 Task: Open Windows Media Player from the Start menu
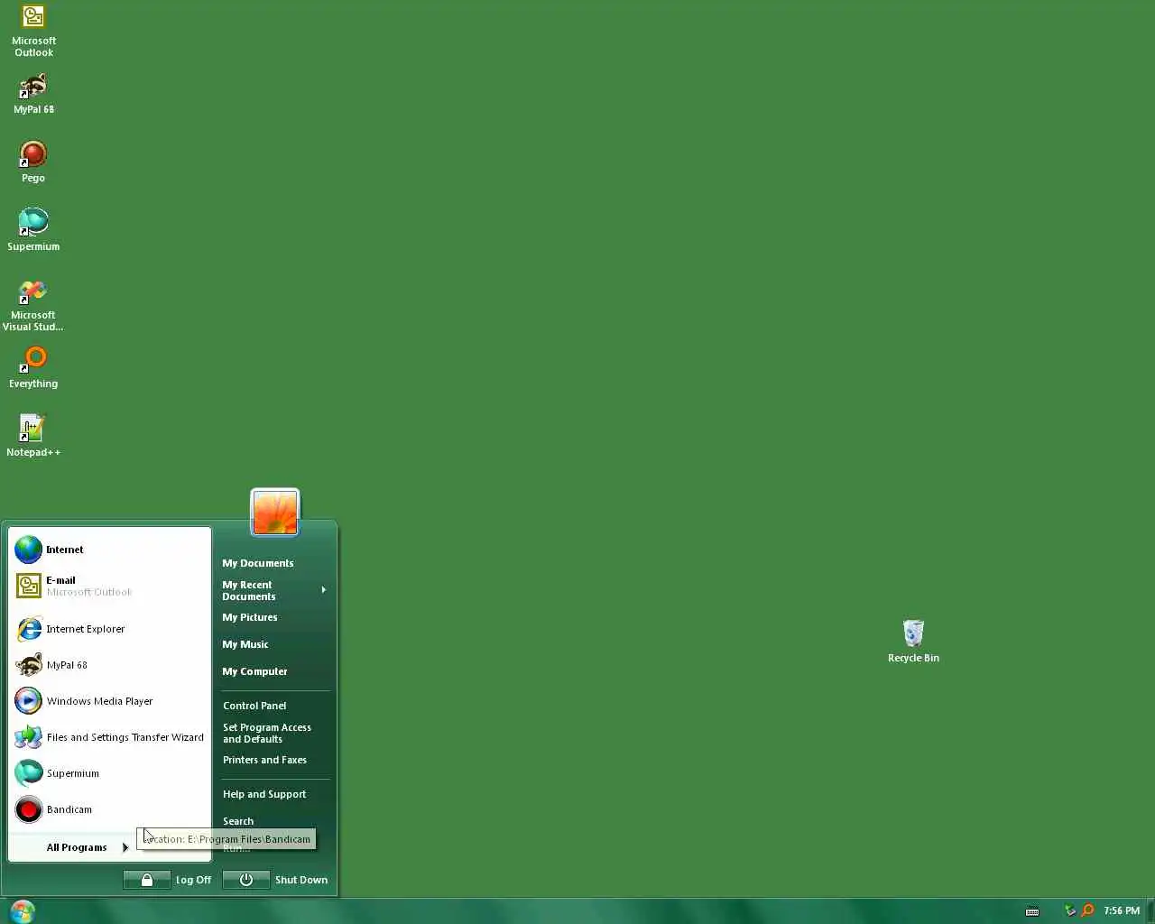click(110, 701)
